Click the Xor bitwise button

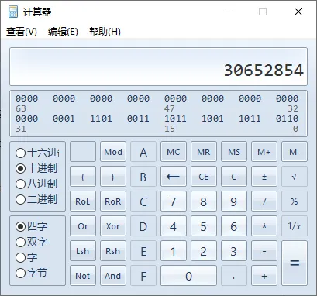[x=113, y=226]
